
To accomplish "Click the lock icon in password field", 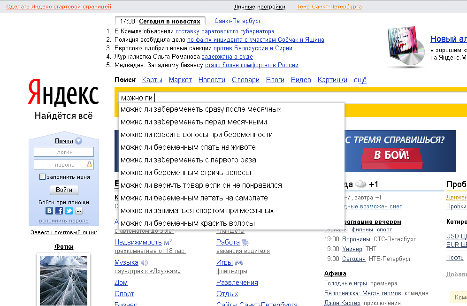I will point(89,164).
